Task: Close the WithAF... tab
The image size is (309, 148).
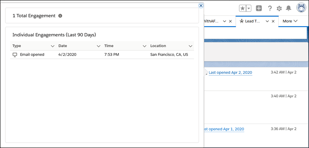Action: 230,21
